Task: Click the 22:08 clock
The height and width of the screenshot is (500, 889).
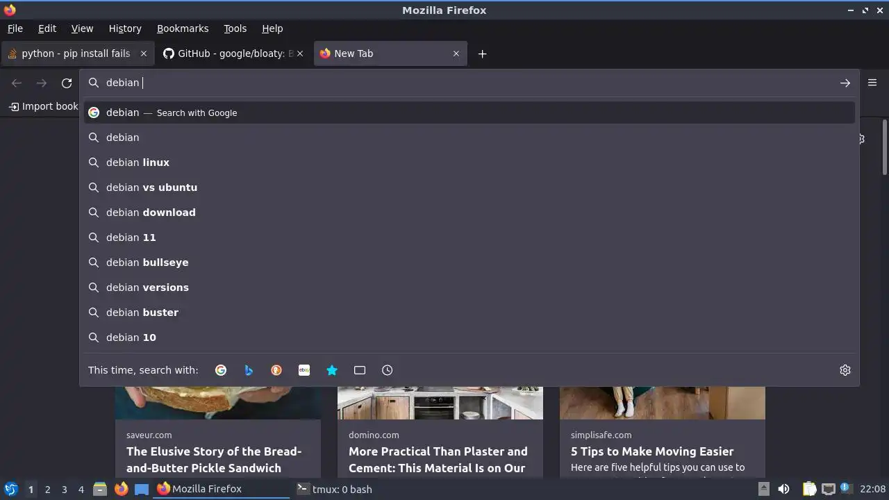Action: coord(873,489)
